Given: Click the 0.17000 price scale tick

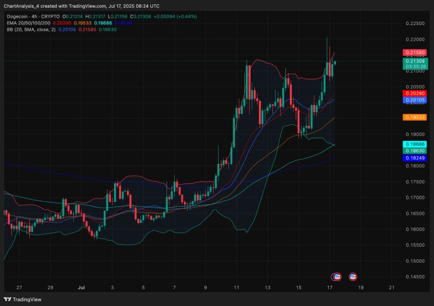Looking at the screenshot, I should point(415,197).
